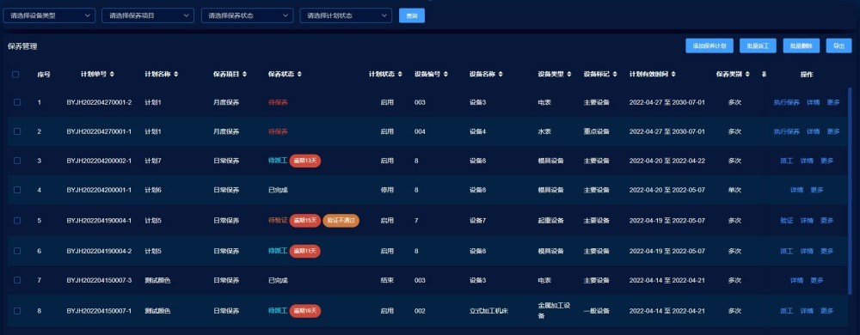Open the 请选择计划状态 dropdown
The width and height of the screenshot is (860, 335).
[346, 15]
